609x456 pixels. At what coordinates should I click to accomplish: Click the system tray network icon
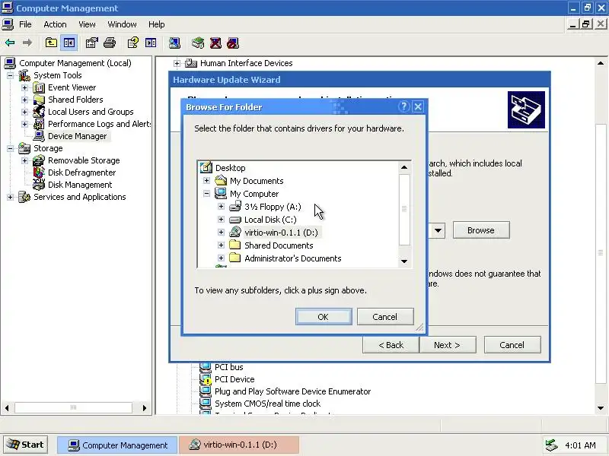pyautogui.click(x=551, y=445)
